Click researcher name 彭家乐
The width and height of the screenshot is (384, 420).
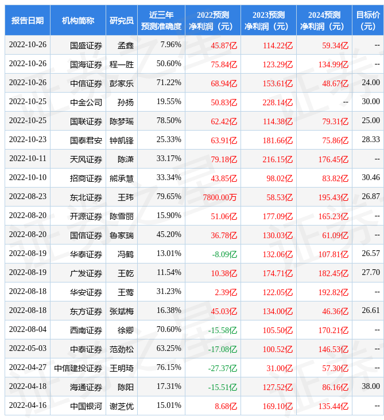122,83
